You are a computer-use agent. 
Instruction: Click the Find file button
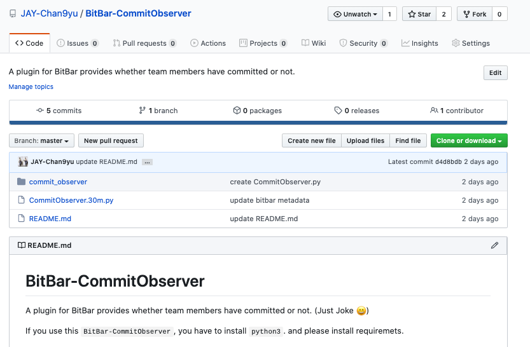(408, 140)
